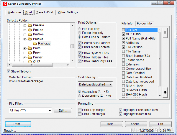Click the gray move-up arrow button
Viewport: 177px width, 135px height.
coord(165,33)
